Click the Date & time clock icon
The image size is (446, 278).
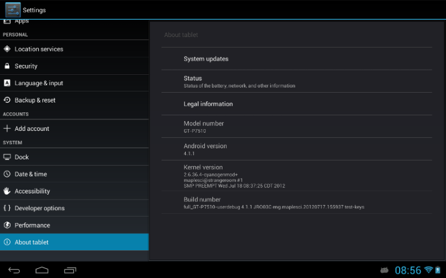point(7,174)
